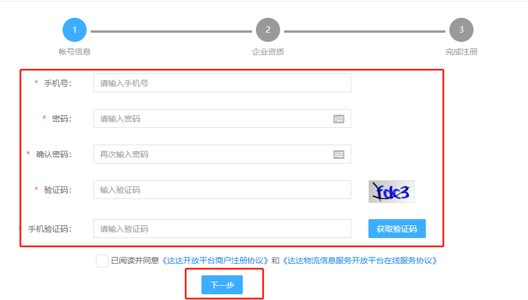The width and height of the screenshot is (528, 300).
Task: Open virtual keyboard in the 密码 field
Action: [x=339, y=119]
